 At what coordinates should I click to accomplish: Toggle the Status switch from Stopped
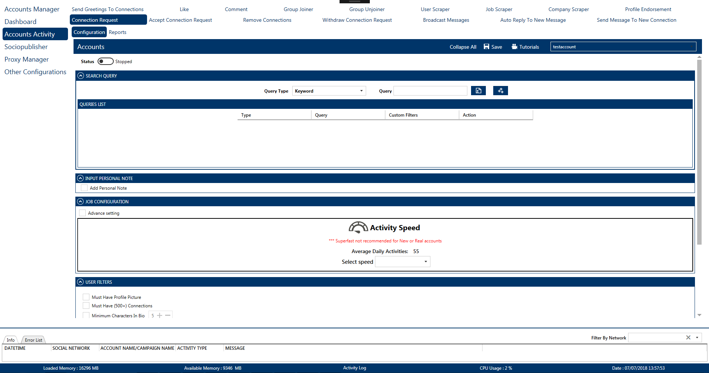pos(105,61)
